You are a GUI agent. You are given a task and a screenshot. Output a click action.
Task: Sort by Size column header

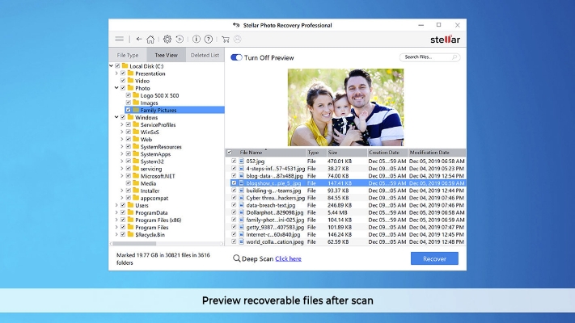click(x=347, y=153)
